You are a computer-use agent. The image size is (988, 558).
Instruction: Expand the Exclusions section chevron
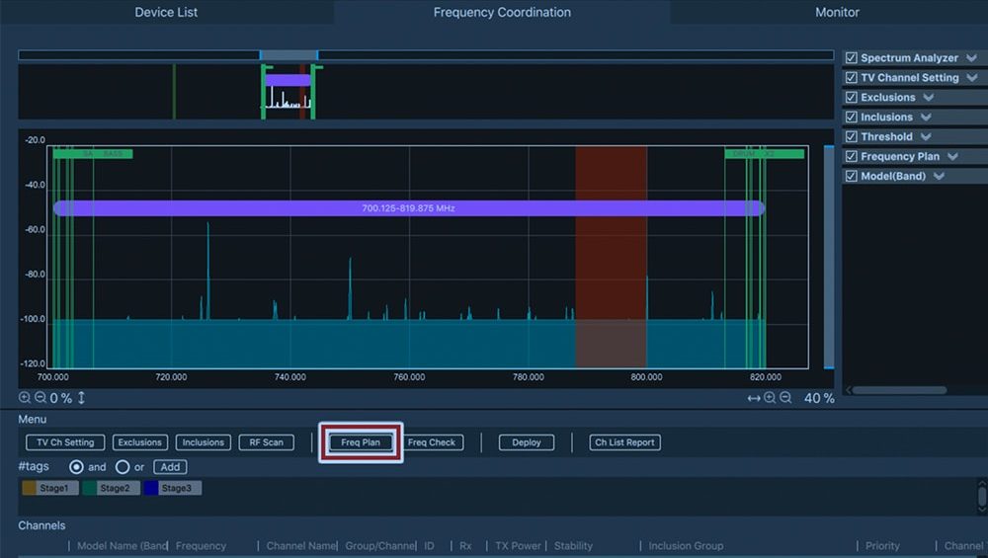click(928, 97)
